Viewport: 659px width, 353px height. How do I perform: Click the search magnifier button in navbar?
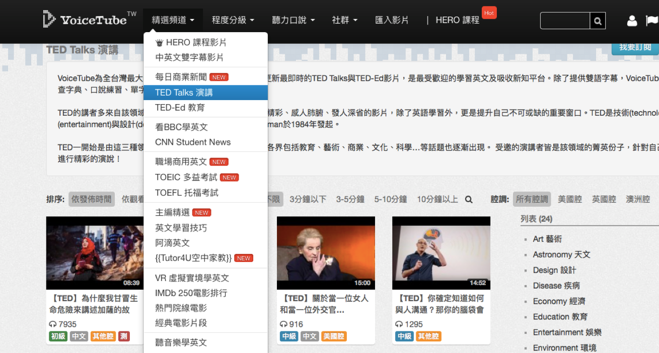pyautogui.click(x=598, y=21)
